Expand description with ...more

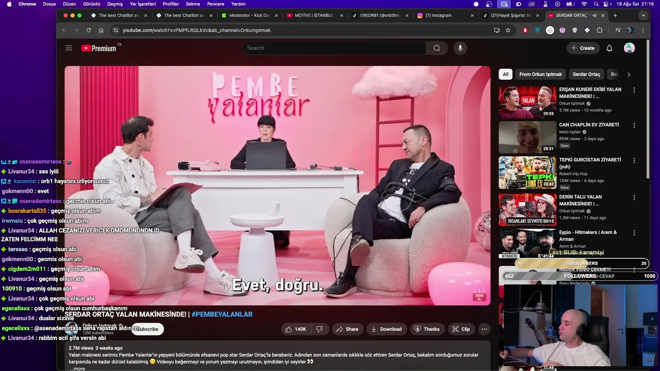(77, 368)
